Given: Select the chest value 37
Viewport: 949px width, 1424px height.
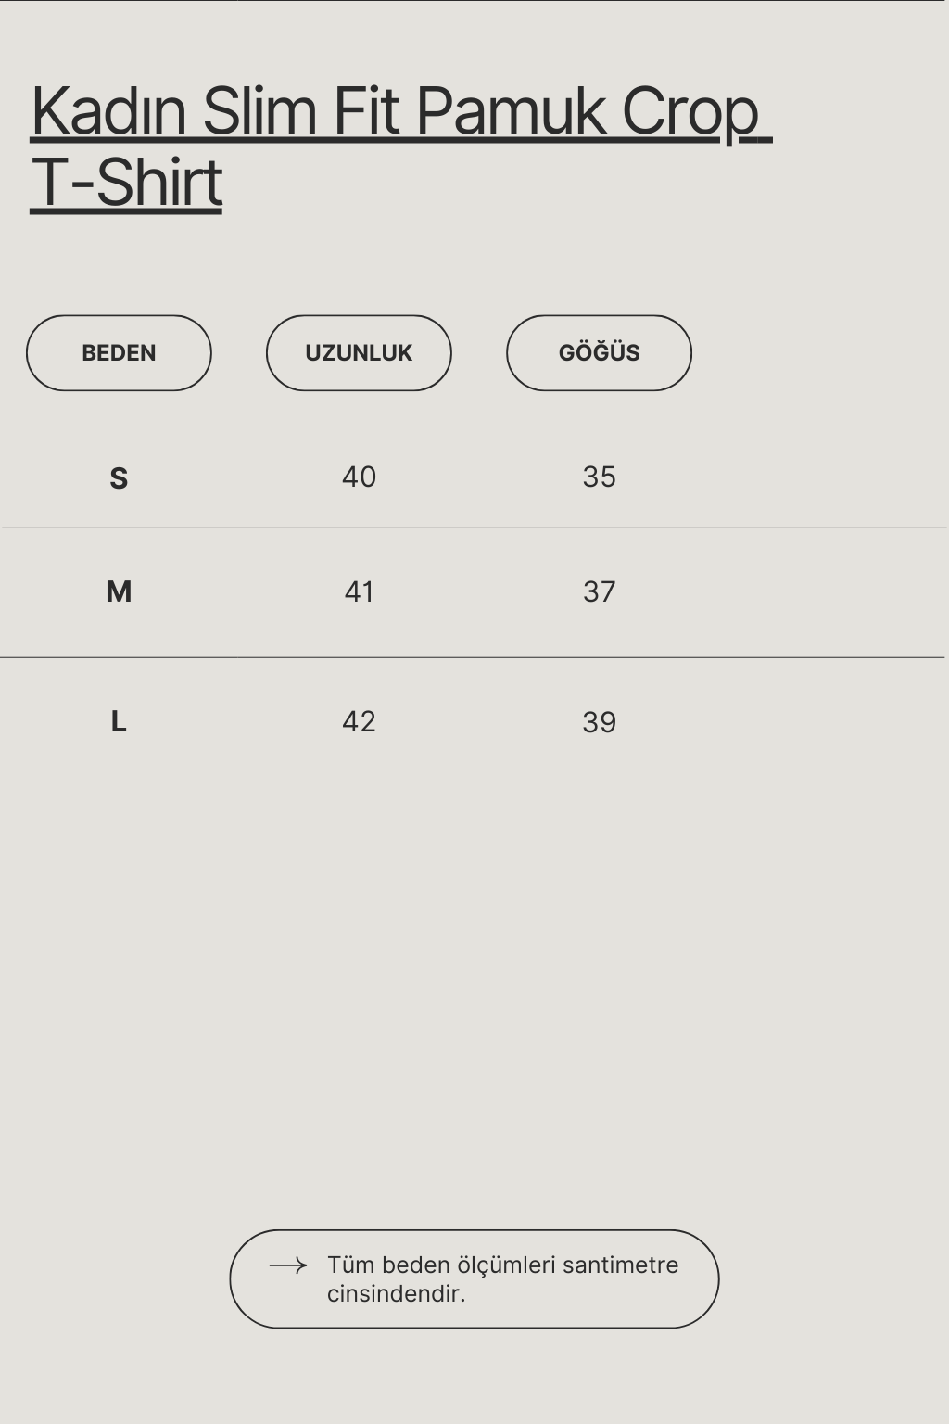Looking at the screenshot, I should (x=599, y=591).
